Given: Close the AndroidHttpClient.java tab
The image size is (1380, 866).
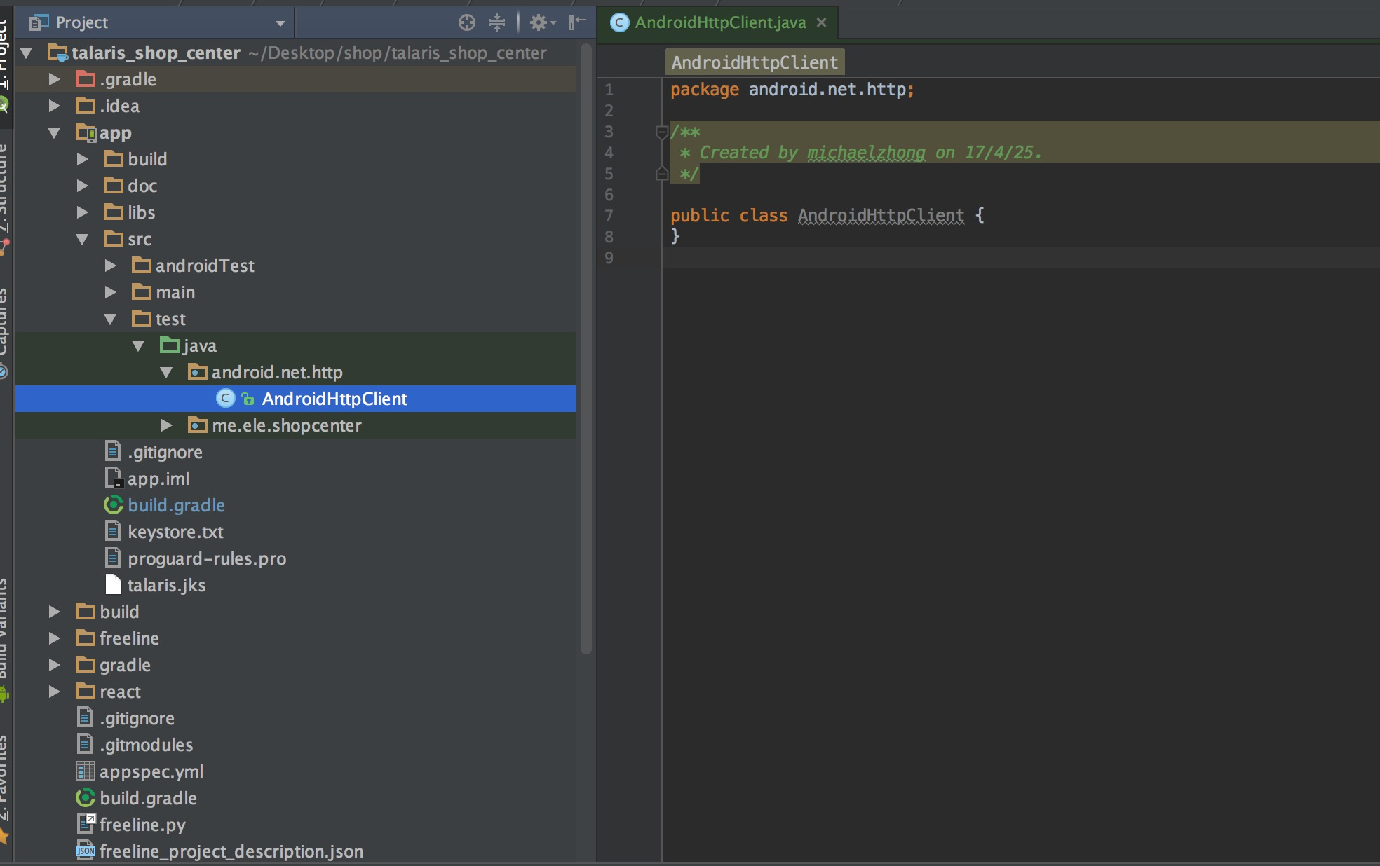Looking at the screenshot, I should click(x=821, y=22).
